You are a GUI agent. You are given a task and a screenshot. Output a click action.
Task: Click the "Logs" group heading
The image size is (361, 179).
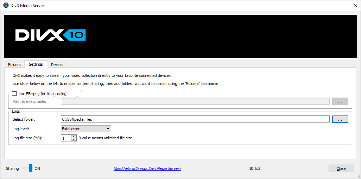[16, 112]
